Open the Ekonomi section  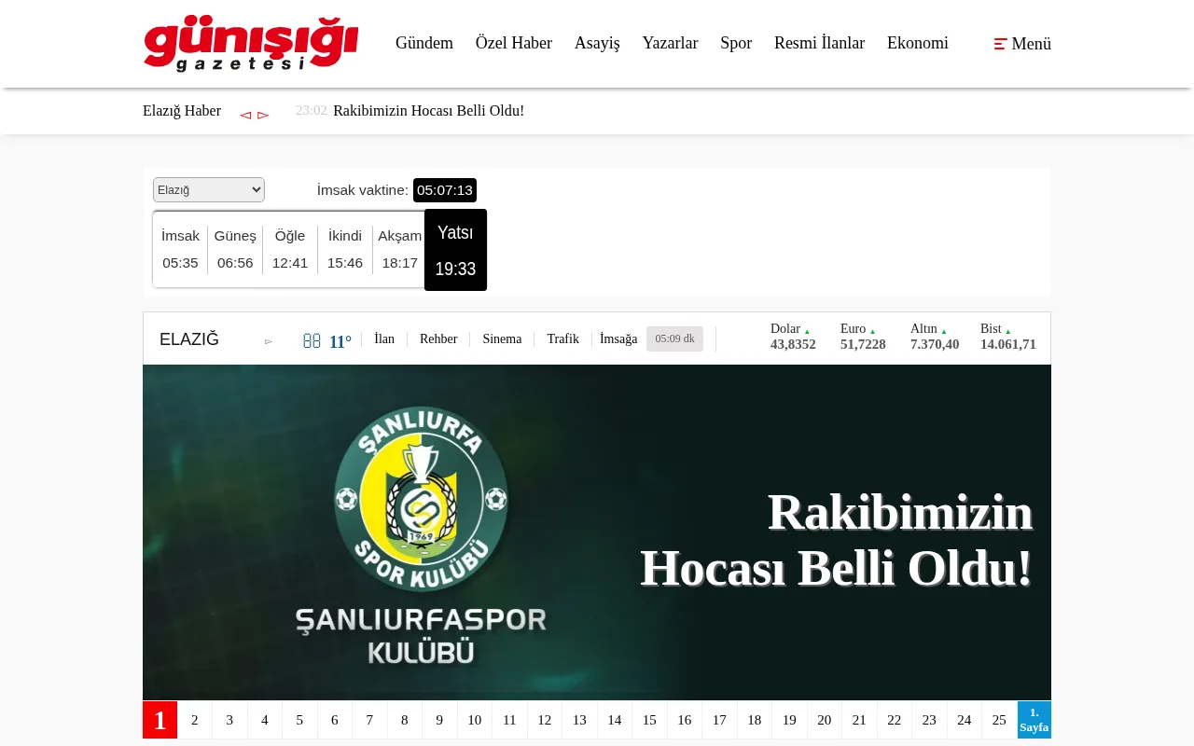[917, 43]
